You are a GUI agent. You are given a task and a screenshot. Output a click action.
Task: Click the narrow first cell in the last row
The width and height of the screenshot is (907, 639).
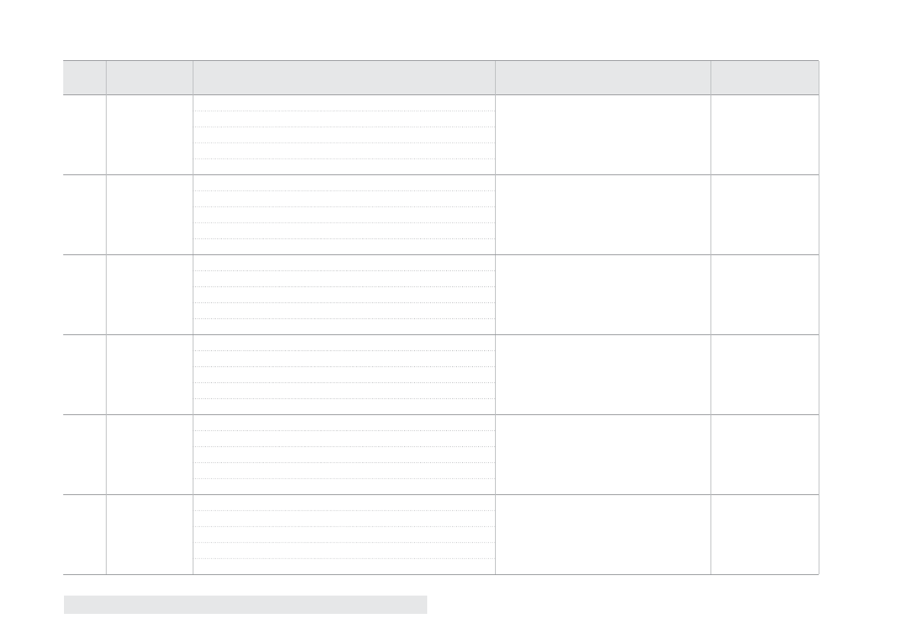pos(85,535)
